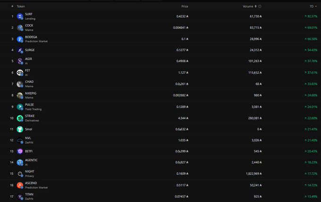Click the Volume info circle icon
This screenshot has height=202, width=321.
click(x=260, y=6)
